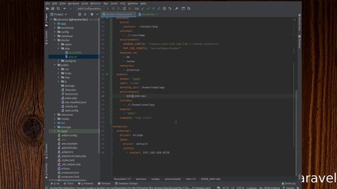Click the Search Everywhere magnifier icon

coord(189,8)
